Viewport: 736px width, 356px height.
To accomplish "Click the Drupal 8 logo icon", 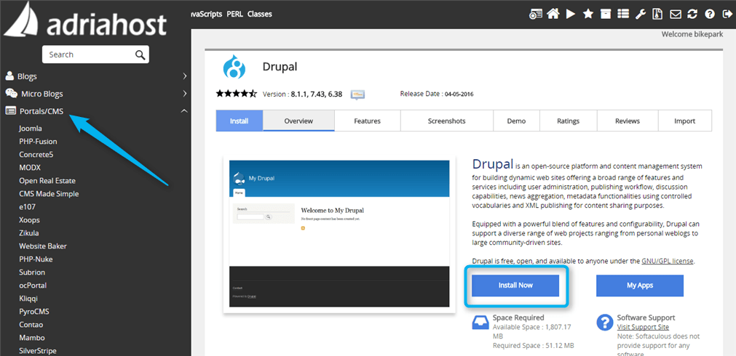I will tap(234, 66).
